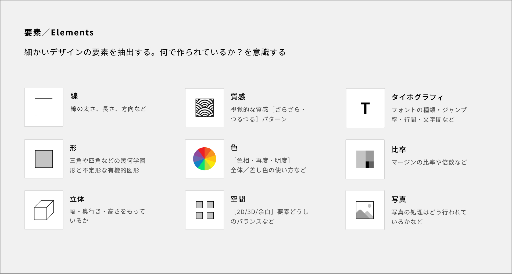Select the 写真 heading
512x274 pixels.
click(x=399, y=199)
